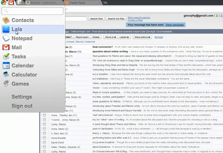Viewport: 223px width, 153px height.
Task: Click the green status icon beside account email
Action: point(217,16)
